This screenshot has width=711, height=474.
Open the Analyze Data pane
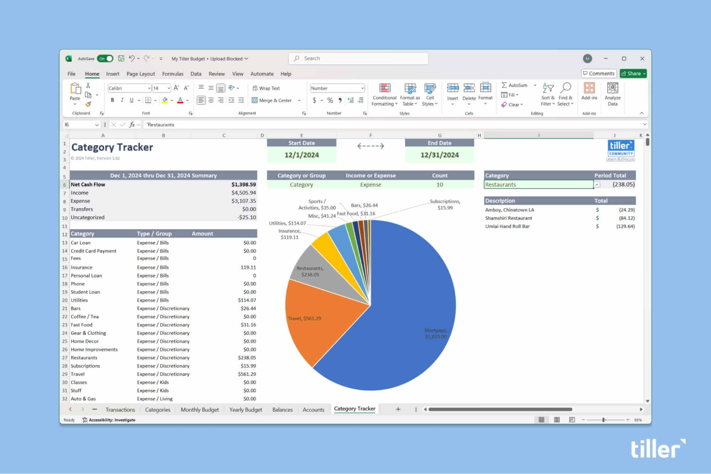pos(612,94)
